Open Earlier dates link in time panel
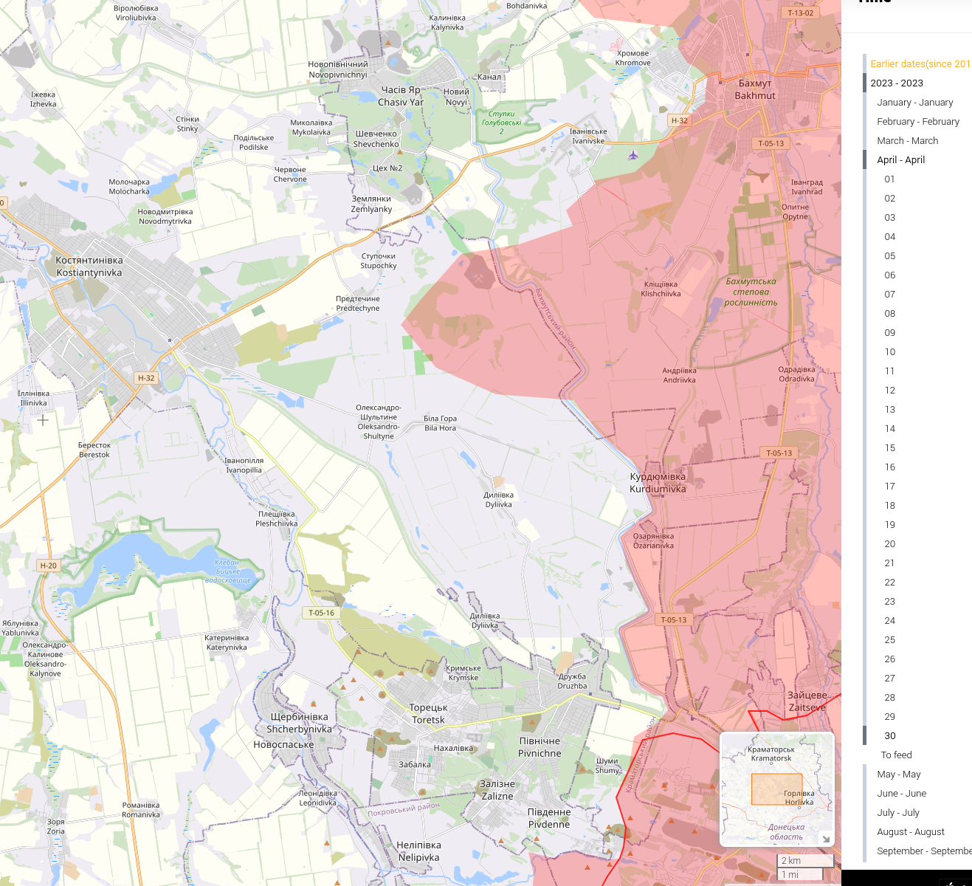This screenshot has height=886, width=972. [x=921, y=64]
